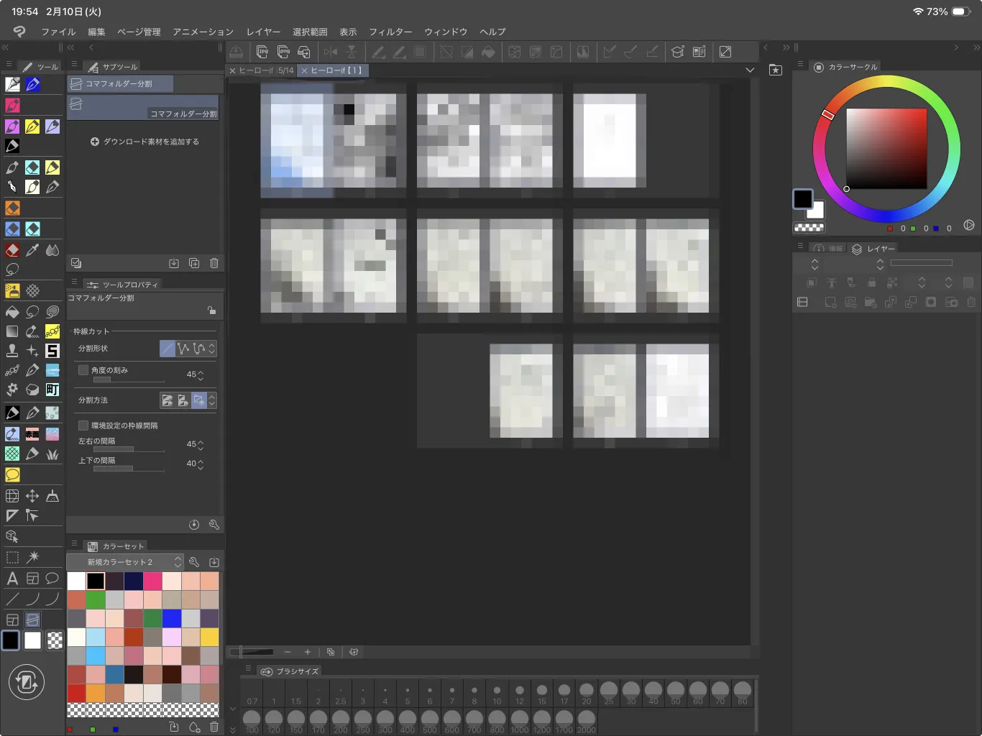
Task: Select the Text tool with the A icon
Action: click(12, 579)
